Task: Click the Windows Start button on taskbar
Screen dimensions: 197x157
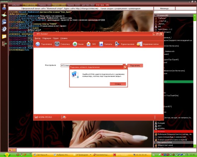Action: (7, 155)
